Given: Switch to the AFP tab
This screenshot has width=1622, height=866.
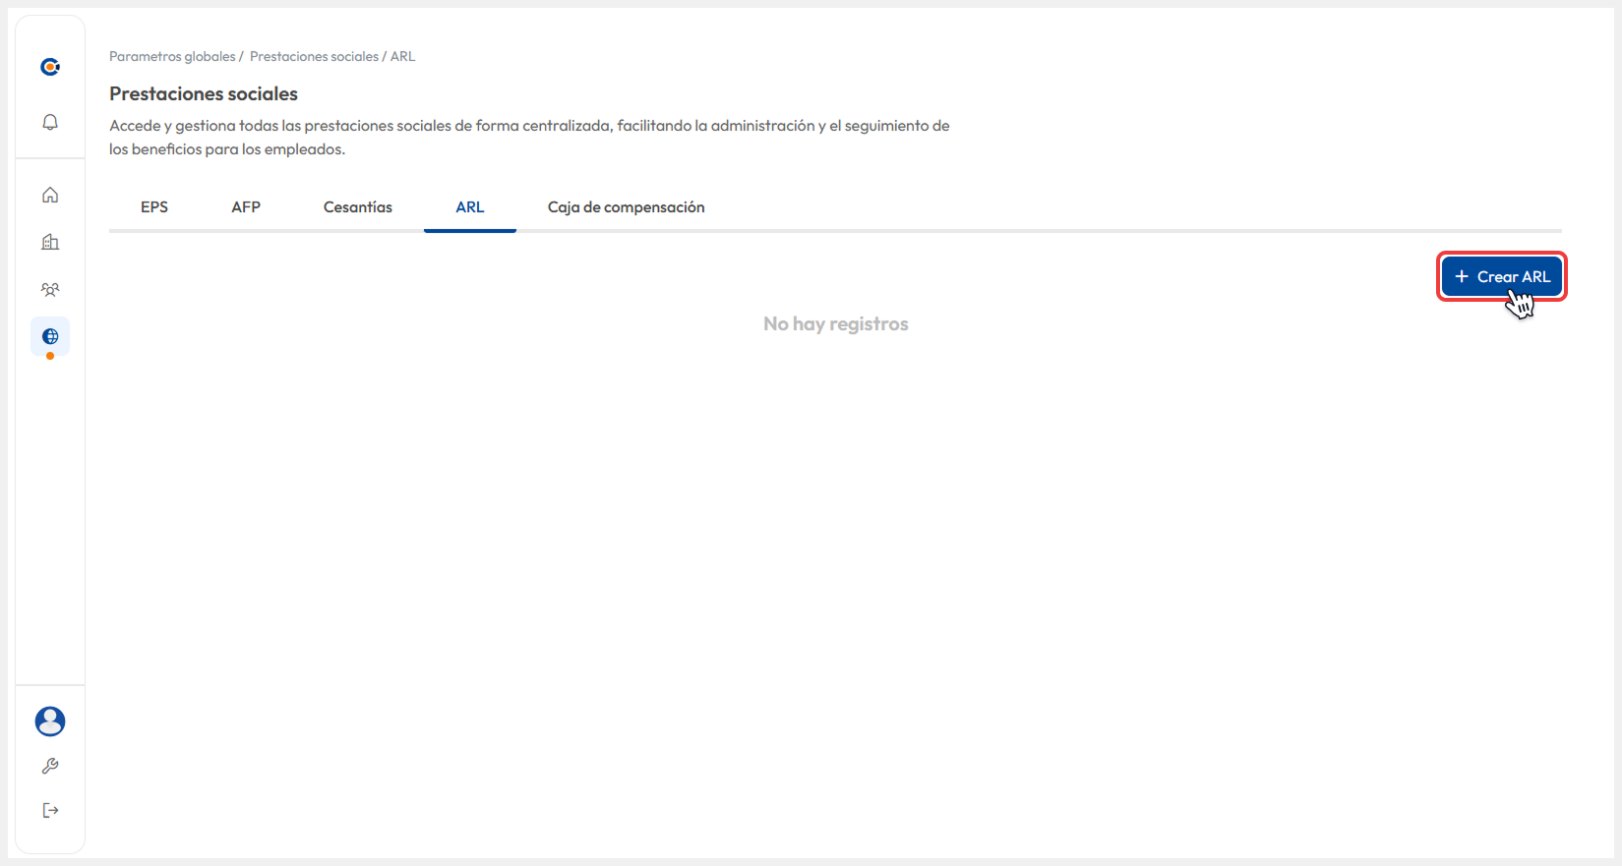Looking at the screenshot, I should 246,207.
